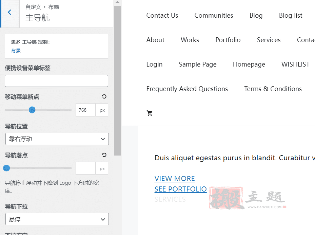
Task: Click the customizer panel scrollbar thumb
Action: tap(117, 80)
